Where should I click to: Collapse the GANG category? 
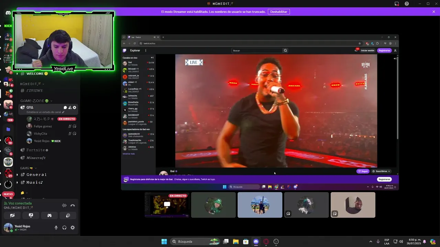tap(28, 168)
